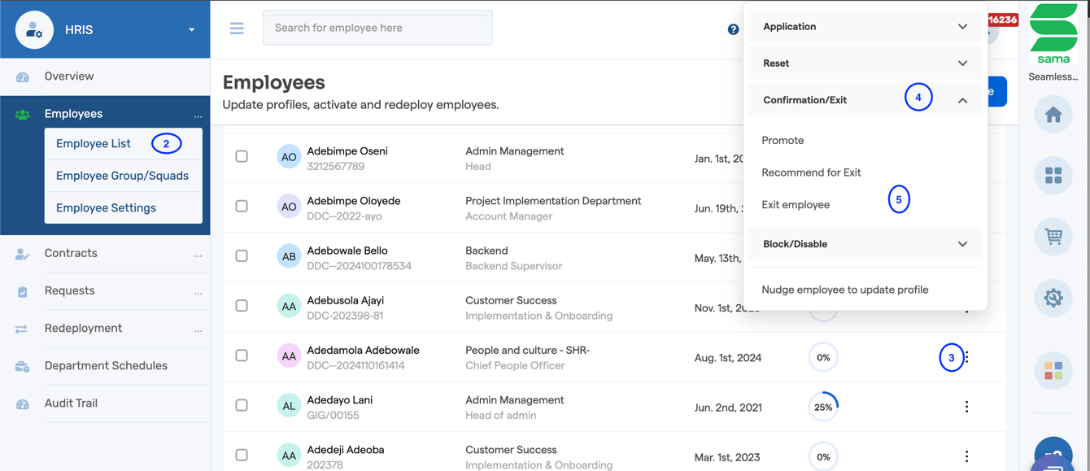Expand Requests submenu ellipsis

click(198, 293)
